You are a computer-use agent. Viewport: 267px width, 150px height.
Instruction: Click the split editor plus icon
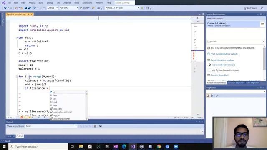click(x=198, y=18)
